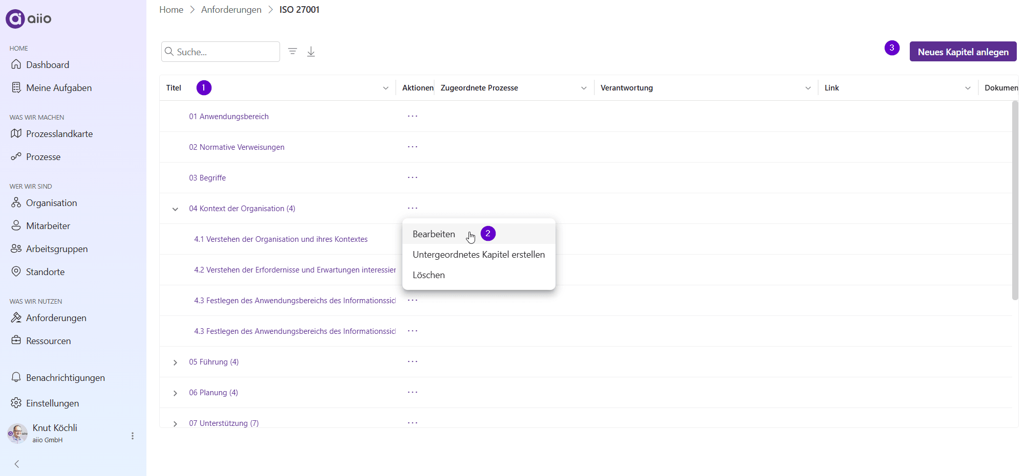Open the Dashboard sidebar item
1026x476 pixels.
tap(48, 65)
